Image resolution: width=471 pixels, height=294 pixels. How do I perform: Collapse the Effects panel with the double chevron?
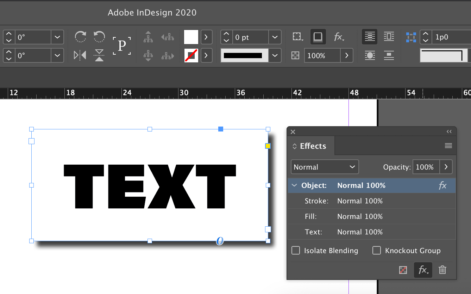point(449,131)
